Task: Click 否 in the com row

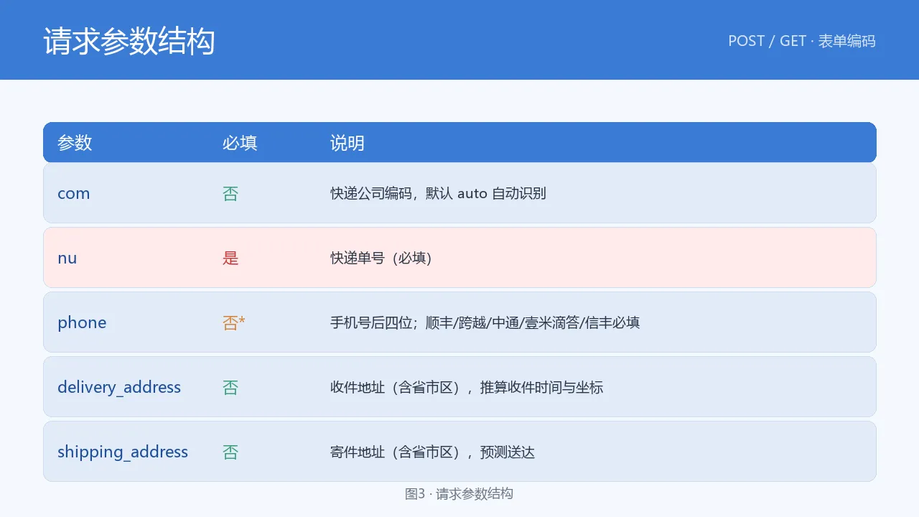Action: pos(230,193)
